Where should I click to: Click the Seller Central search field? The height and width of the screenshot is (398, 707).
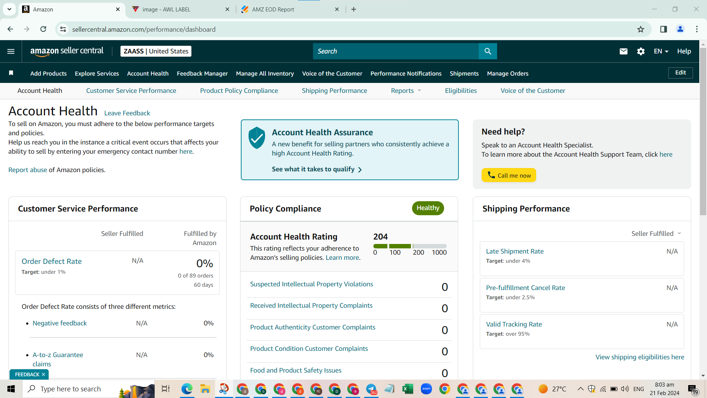396,51
